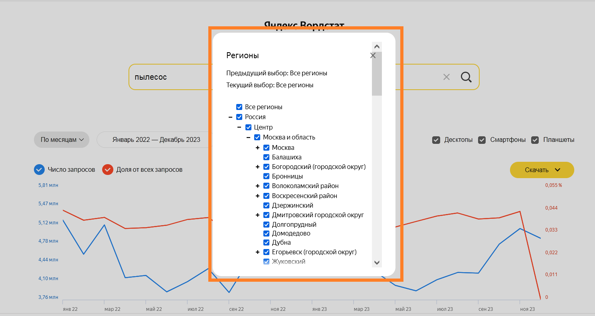Click the 3,76 млн axis label
Viewport: 595px width, 316px height.
(x=48, y=297)
